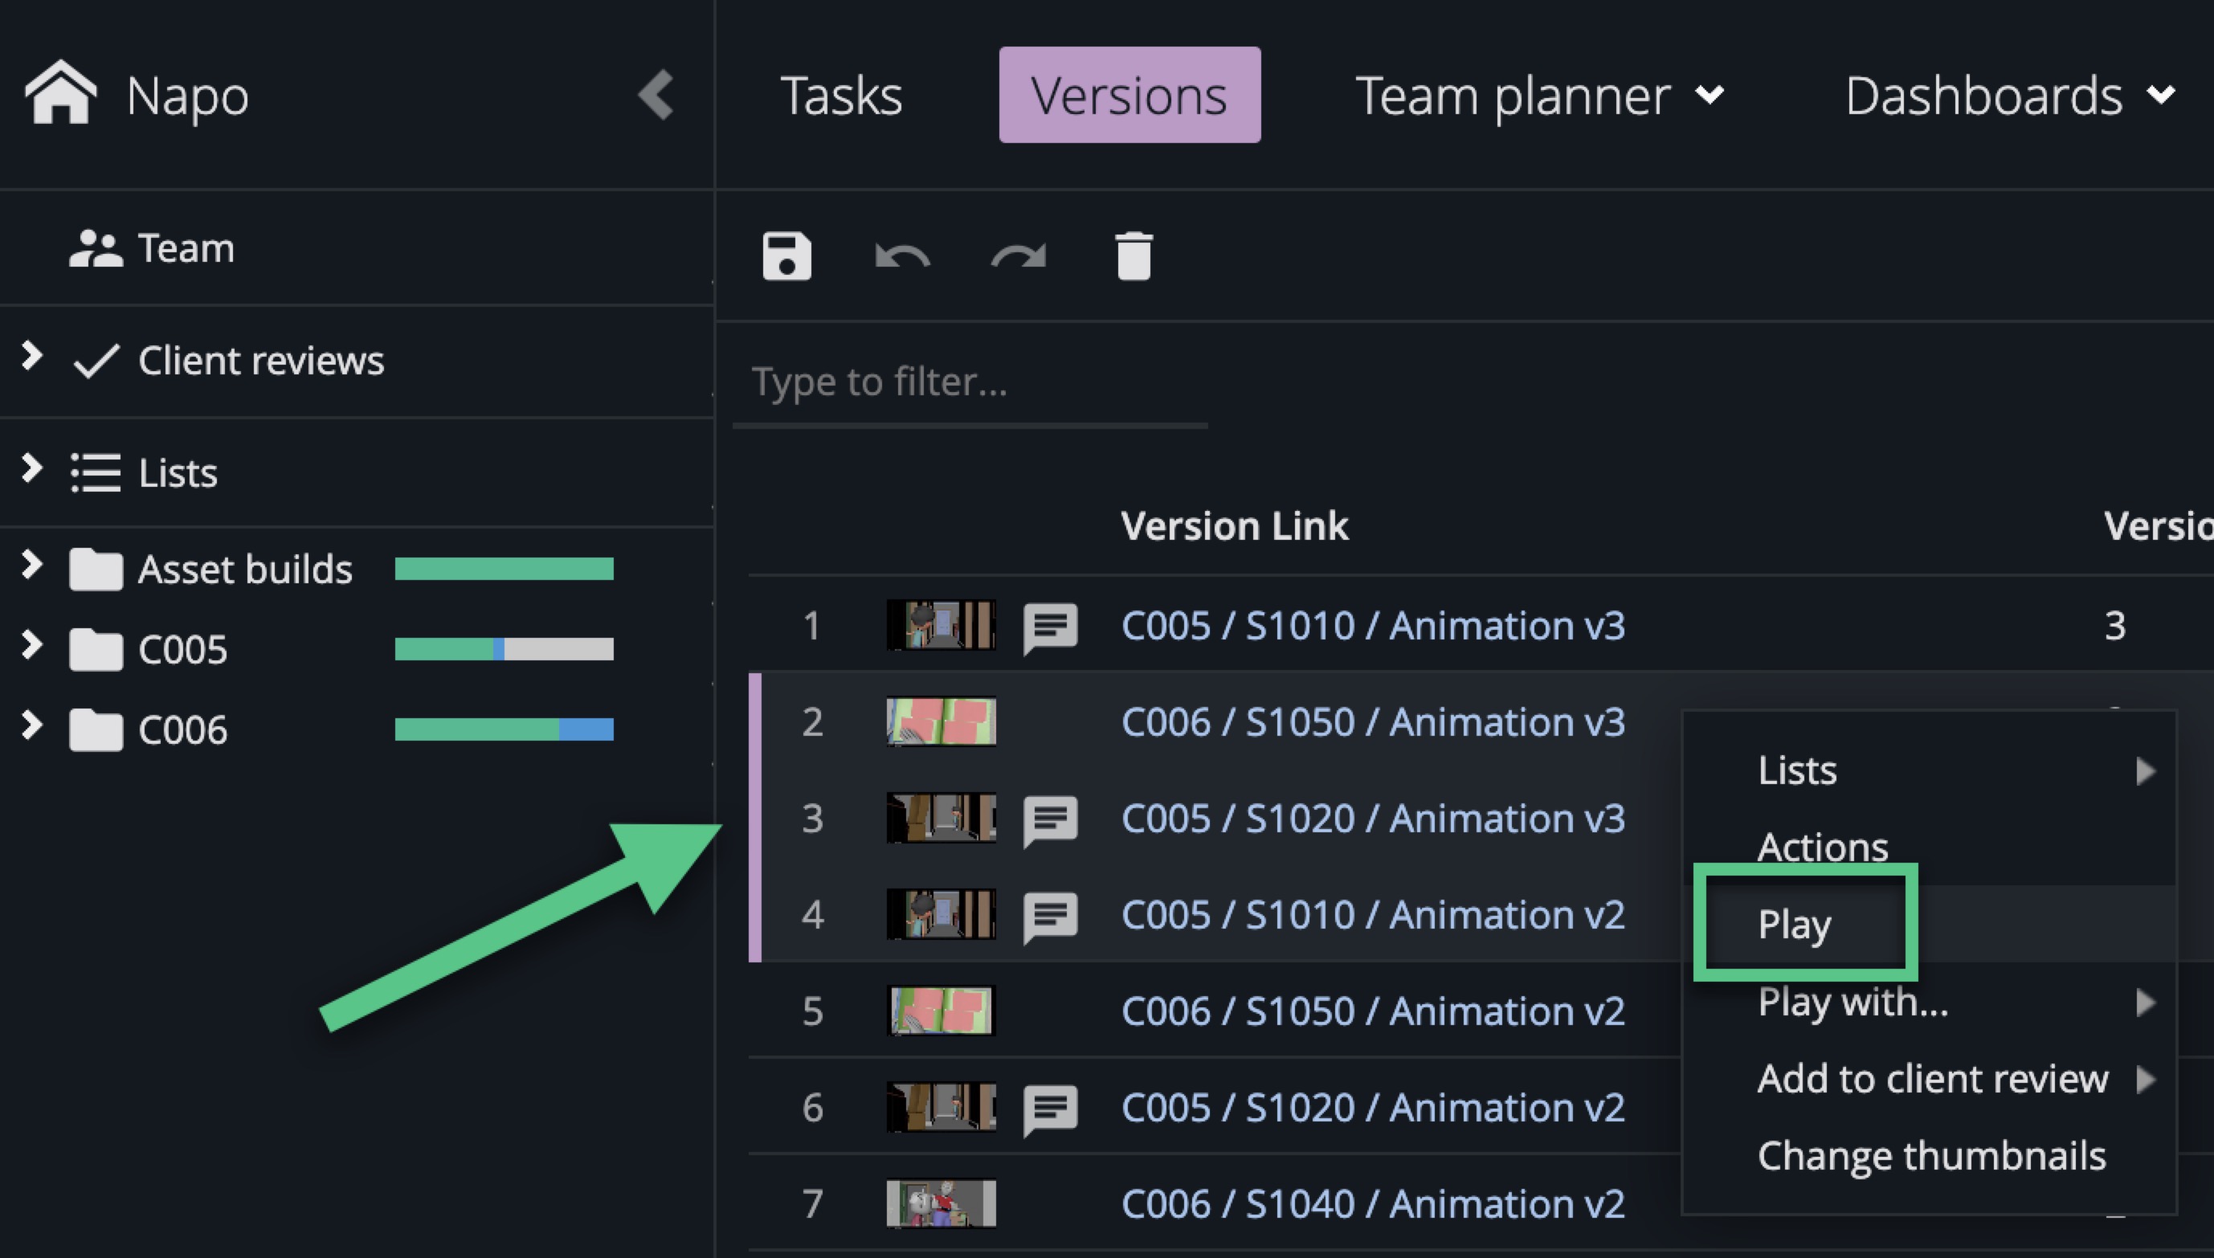Open C006 / S1040 / Animation v2 link
Screen dimensions: 2214x1258
pyautogui.click(x=1373, y=1203)
